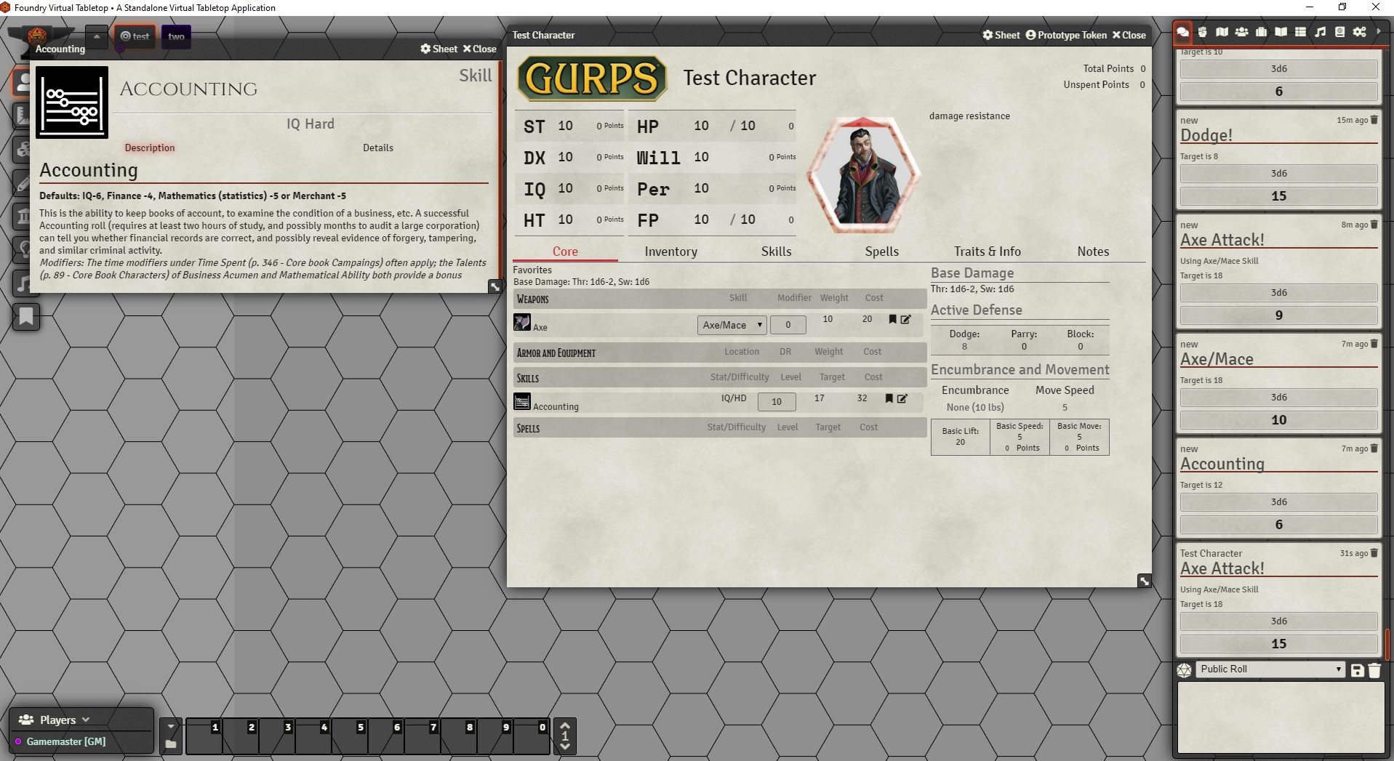The height and width of the screenshot is (761, 1394).
Task: Toggle favorite bookmark on Axe weapon row
Action: [x=892, y=319]
